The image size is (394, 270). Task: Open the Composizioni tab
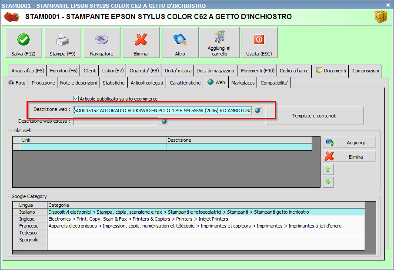coord(366,71)
